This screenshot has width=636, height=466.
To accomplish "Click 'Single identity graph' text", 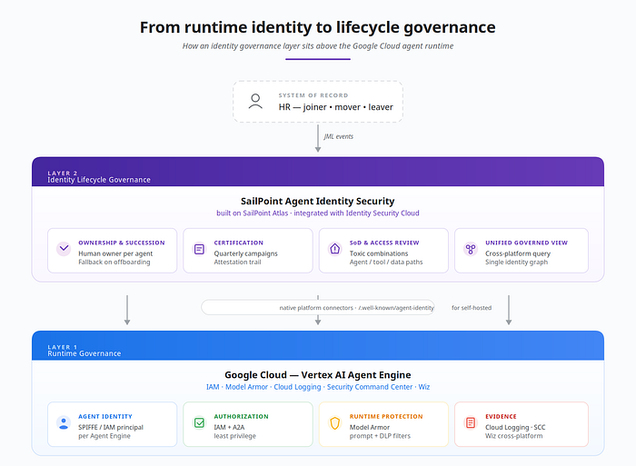I will point(516,262).
